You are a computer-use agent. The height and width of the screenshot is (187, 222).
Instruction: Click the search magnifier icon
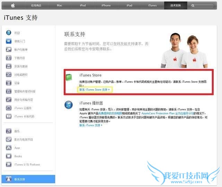(x=193, y=6)
